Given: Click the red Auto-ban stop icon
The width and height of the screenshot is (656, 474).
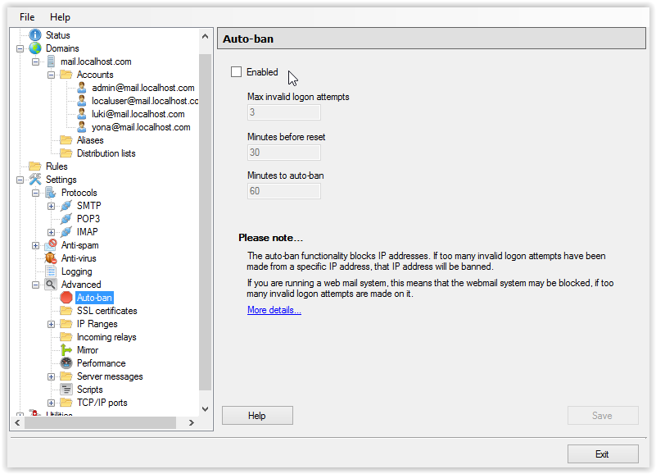Looking at the screenshot, I should [x=66, y=298].
